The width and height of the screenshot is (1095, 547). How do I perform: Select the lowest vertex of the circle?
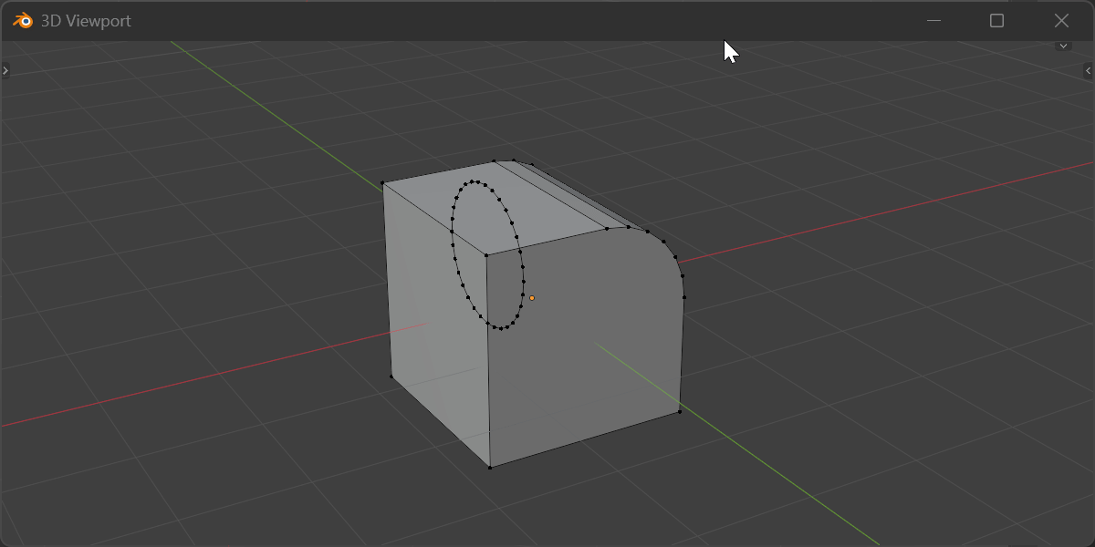pos(501,328)
